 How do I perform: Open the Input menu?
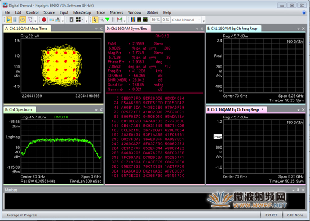pyautogui.click(x=64, y=12)
